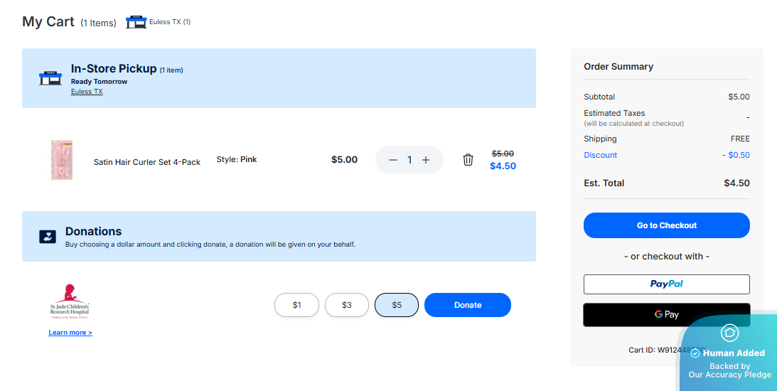Increase quantity with the plus button
The height and width of the screenshot is (391, 777).
[x=426, y=160]
